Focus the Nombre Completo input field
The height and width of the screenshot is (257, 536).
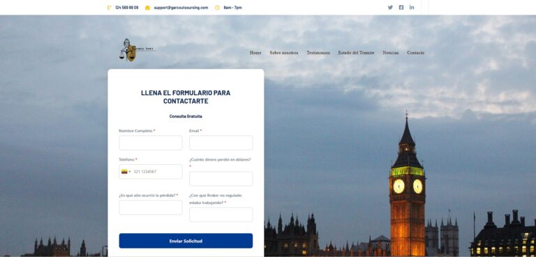coord(151,142)
